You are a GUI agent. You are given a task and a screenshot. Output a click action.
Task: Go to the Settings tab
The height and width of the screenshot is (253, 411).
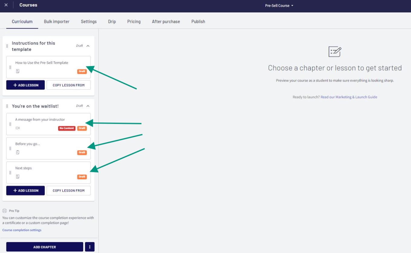coord(89,21)
